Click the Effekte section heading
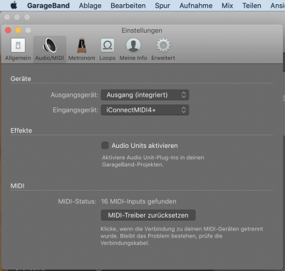 tap(21, 130)
